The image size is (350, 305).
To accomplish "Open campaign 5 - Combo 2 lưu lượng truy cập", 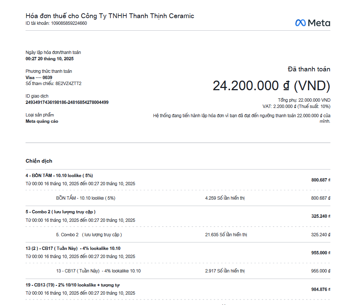I will click(61, 212).
